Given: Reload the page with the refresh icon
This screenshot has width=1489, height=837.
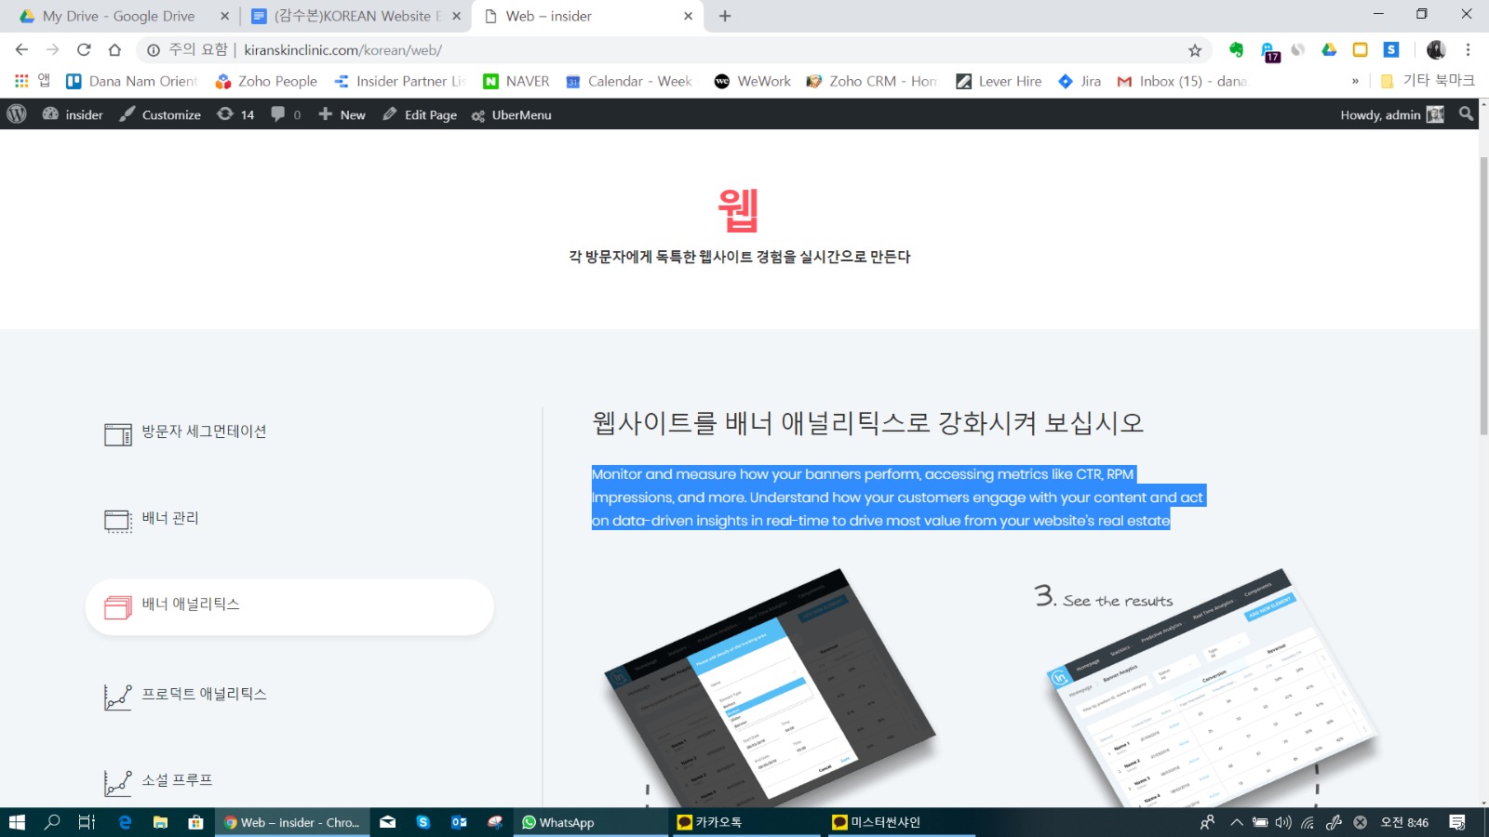Looking at the screenshot, I should point(84,50).
